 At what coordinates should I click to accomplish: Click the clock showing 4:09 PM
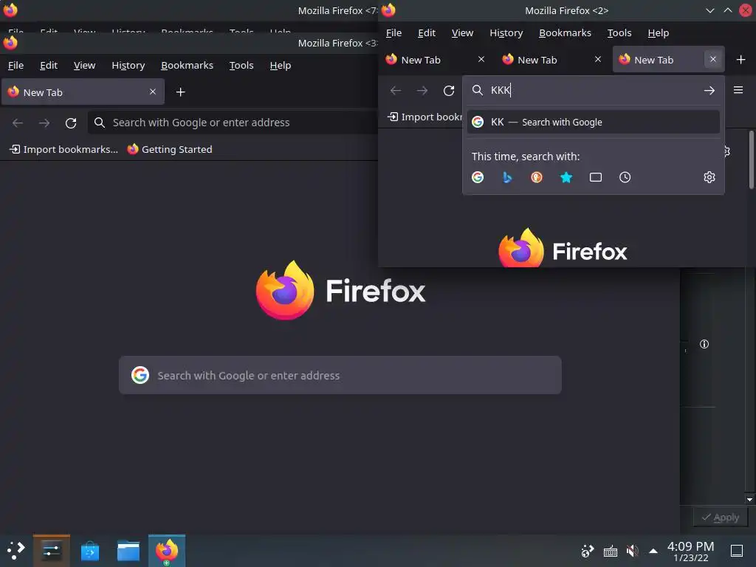[690, 551]
